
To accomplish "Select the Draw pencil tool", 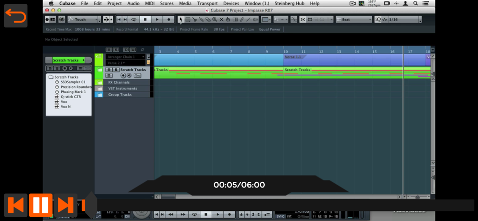I will click(242, 19).
